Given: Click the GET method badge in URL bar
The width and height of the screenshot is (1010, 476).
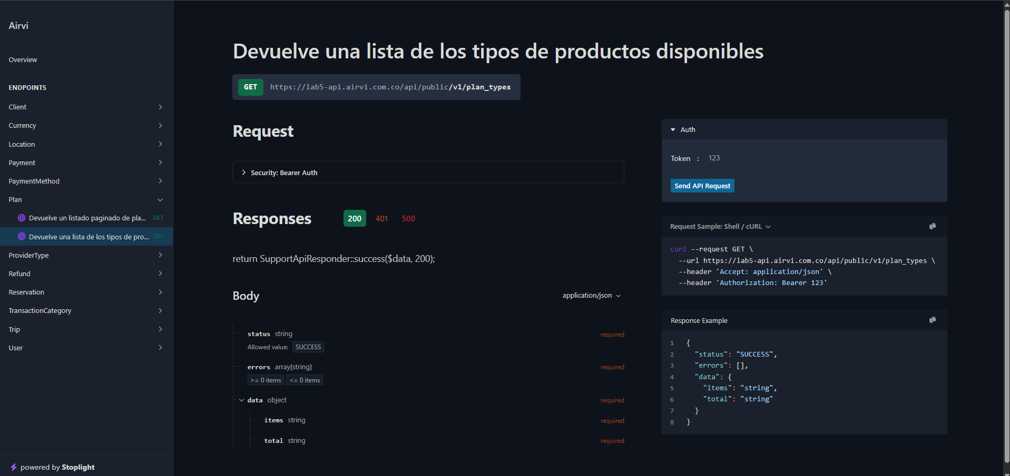Looking at the screenshot, I should (250, 87).
